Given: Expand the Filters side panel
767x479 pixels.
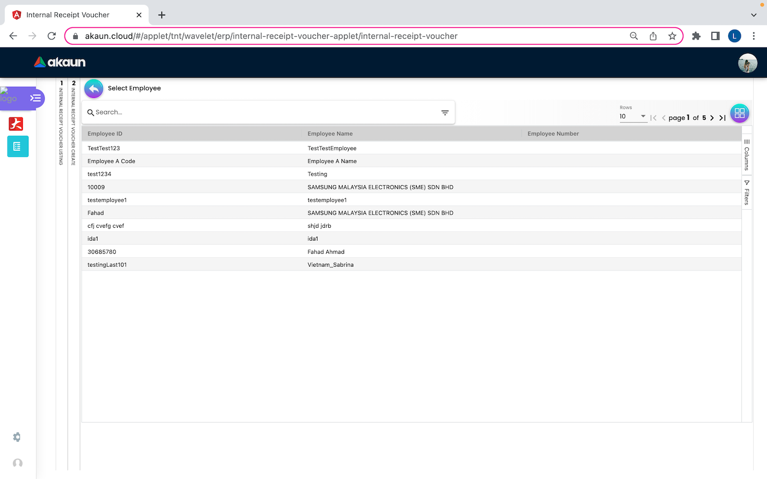Looking at the screenshot, I should [747, 193].
